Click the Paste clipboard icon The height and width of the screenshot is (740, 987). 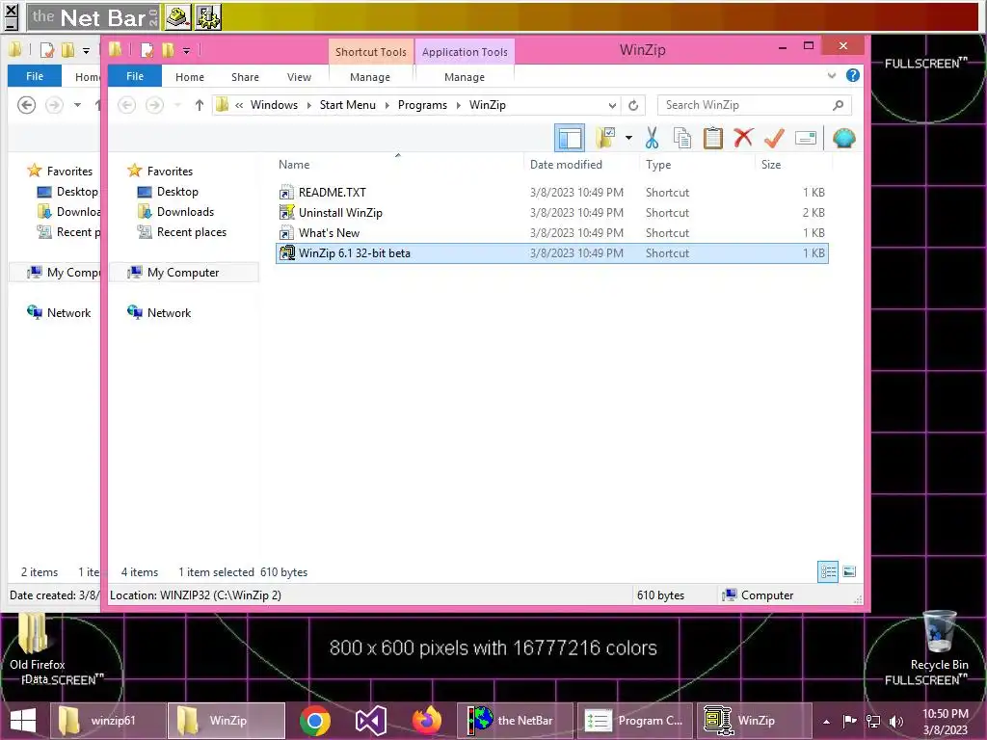click(712, 138)
